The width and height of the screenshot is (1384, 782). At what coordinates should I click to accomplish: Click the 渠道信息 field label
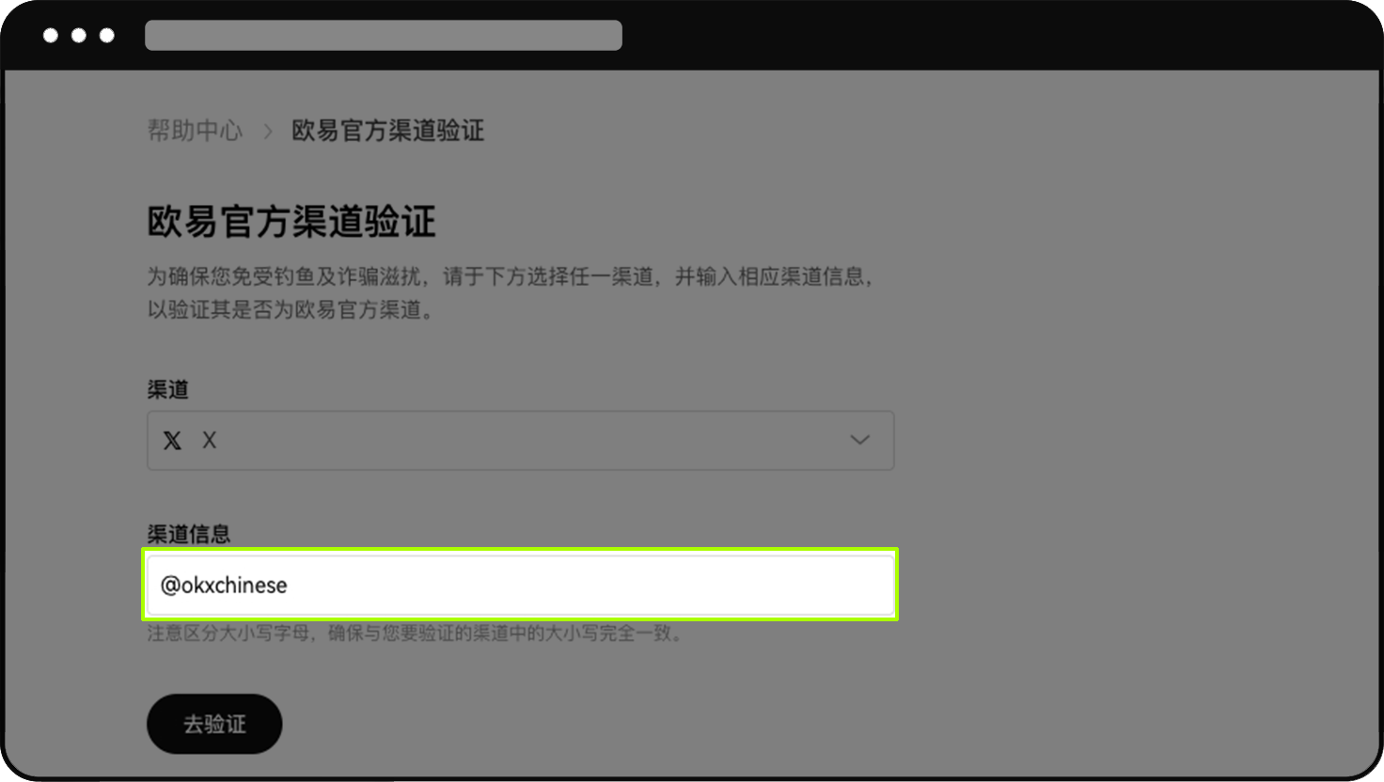(x=188, y=534)
